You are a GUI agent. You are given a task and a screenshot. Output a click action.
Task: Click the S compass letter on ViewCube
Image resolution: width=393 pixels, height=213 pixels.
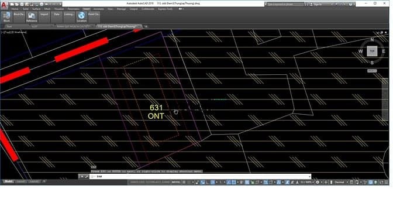(x=372, y=63)
